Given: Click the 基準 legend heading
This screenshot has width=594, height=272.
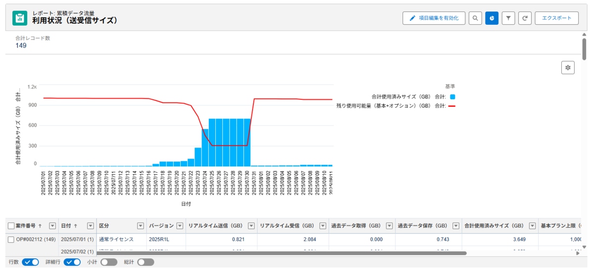Looking at the screenshot, I should click(x=450, y=86).
